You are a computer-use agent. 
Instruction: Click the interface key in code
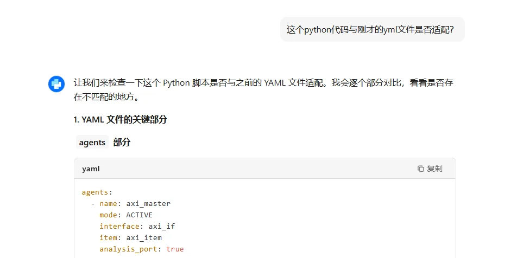click(119, 227)
